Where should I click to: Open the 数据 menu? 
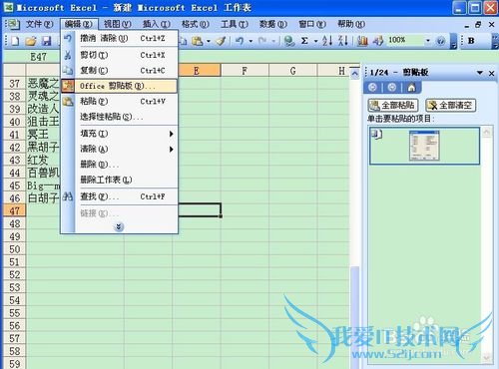click(x=272, y=24)
